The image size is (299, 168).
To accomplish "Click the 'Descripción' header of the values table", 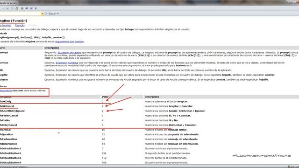I will point(152,97).
